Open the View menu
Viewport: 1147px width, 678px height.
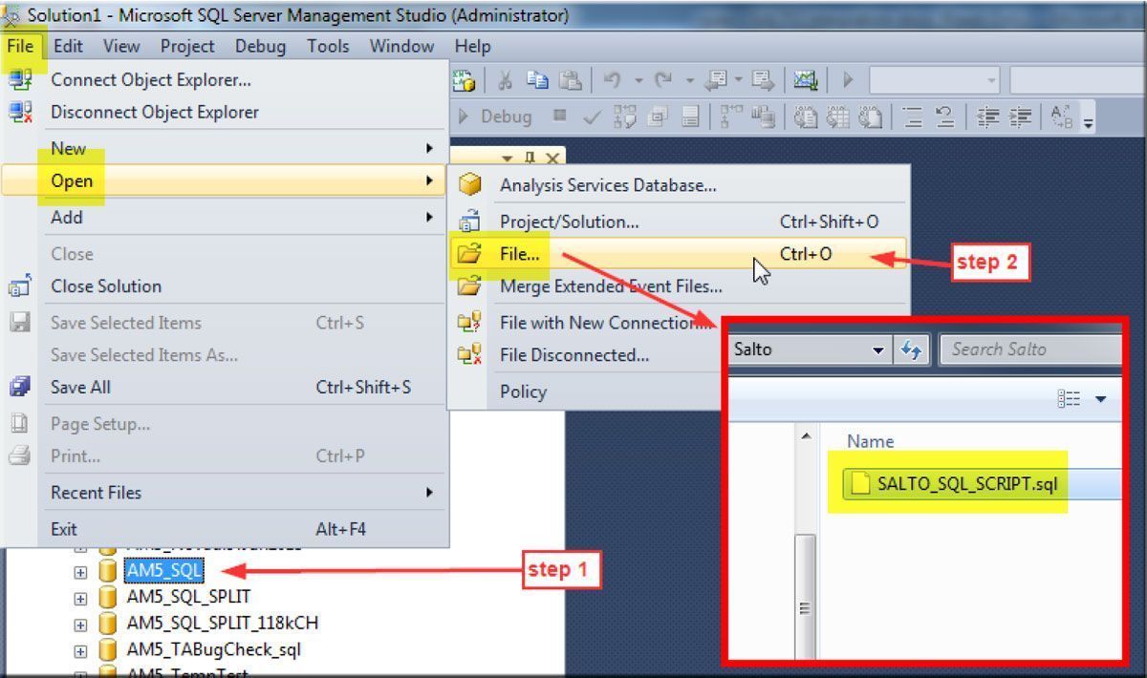(x=121, y=46)
